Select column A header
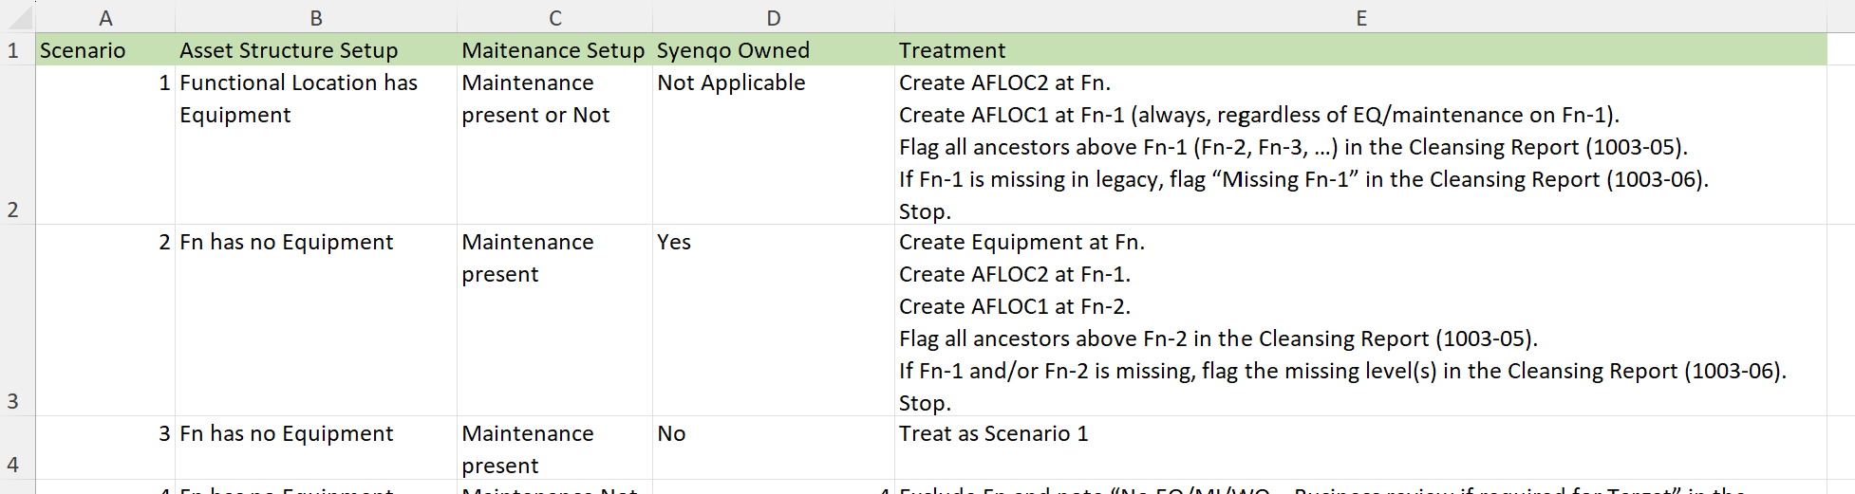 pos(105,17)
